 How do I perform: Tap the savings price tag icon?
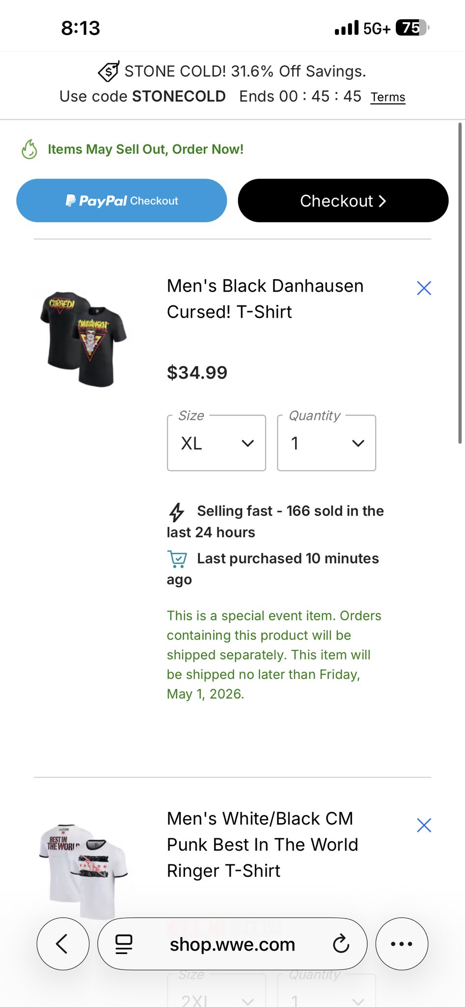pos(109,71)
